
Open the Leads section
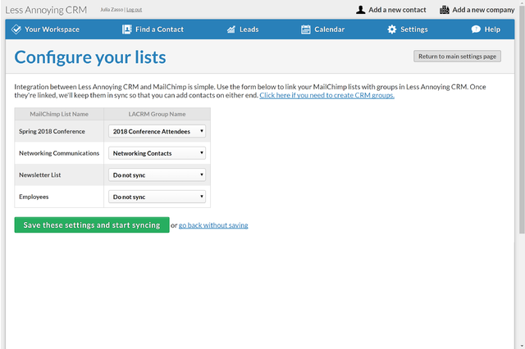[243, 29]
